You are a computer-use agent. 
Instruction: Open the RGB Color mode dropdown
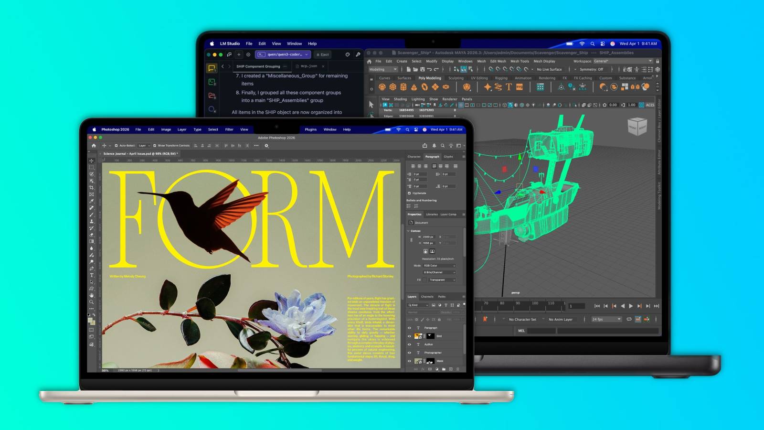439,266
